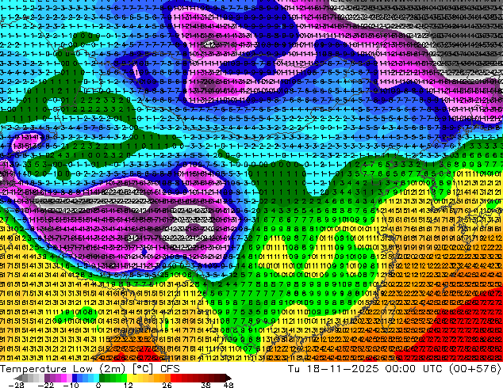Pick the dark green legend swatch at 0
Image resolution: width=503 pixels, height=388 pixels.
(x=102, y=378)
